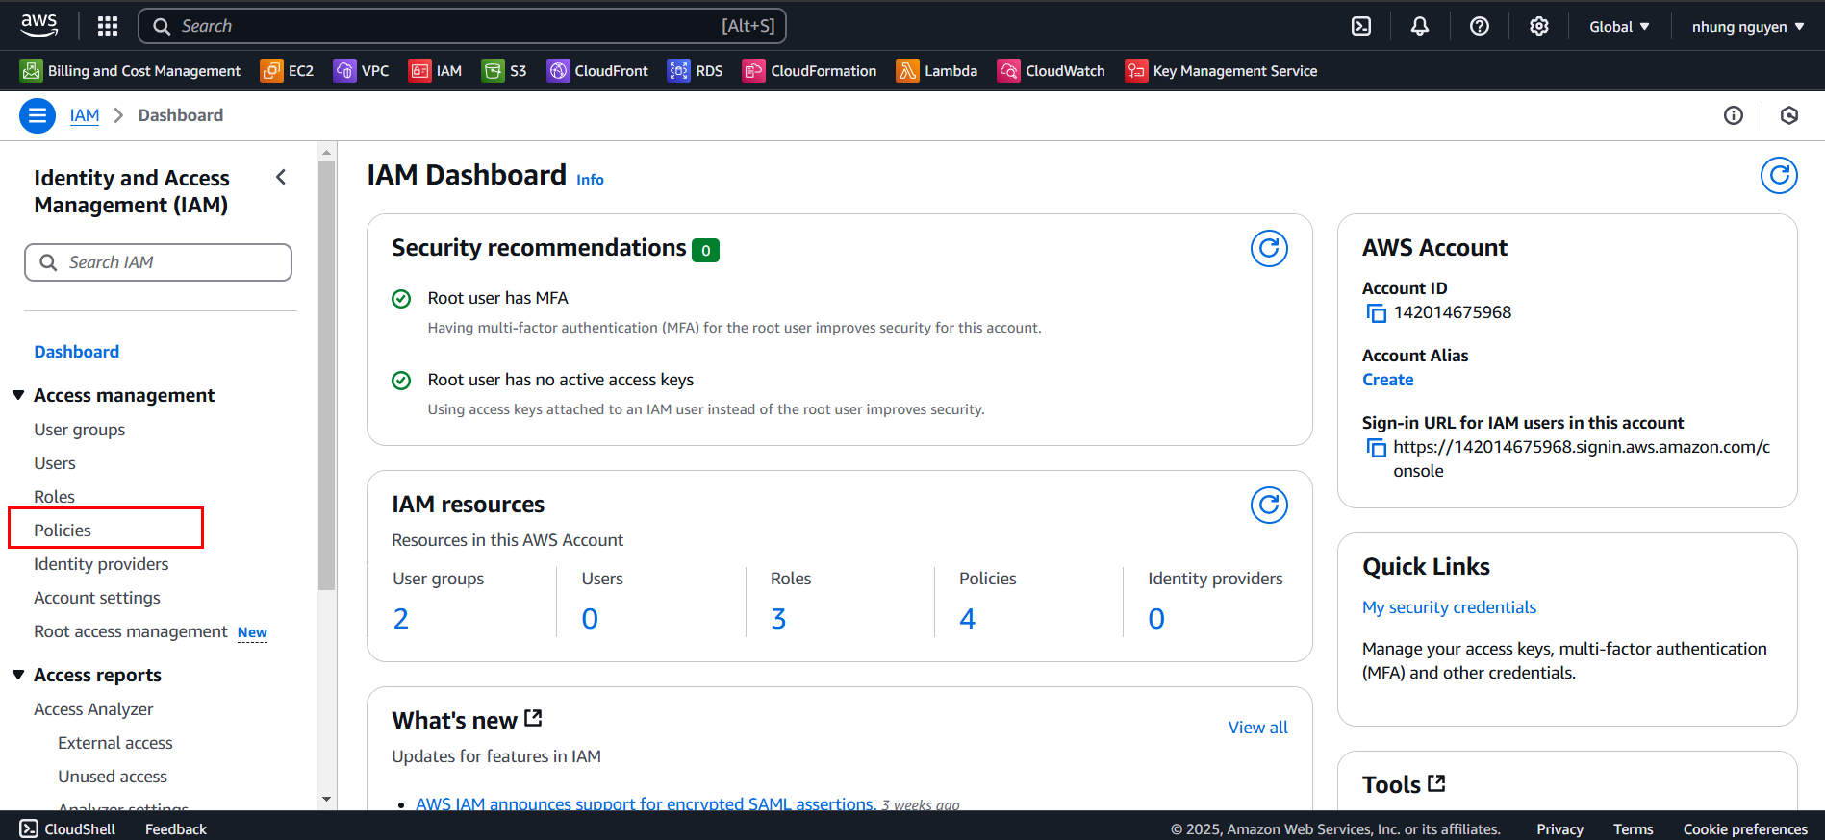Screen dimensions: 1825x840
Task: Click the hexagon icon beside the info icon
Action: coord(1789,115)
